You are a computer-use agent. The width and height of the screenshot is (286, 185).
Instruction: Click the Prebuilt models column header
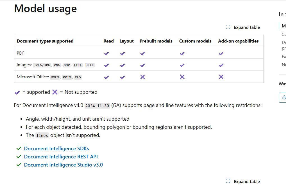click(x=156, y=41)
